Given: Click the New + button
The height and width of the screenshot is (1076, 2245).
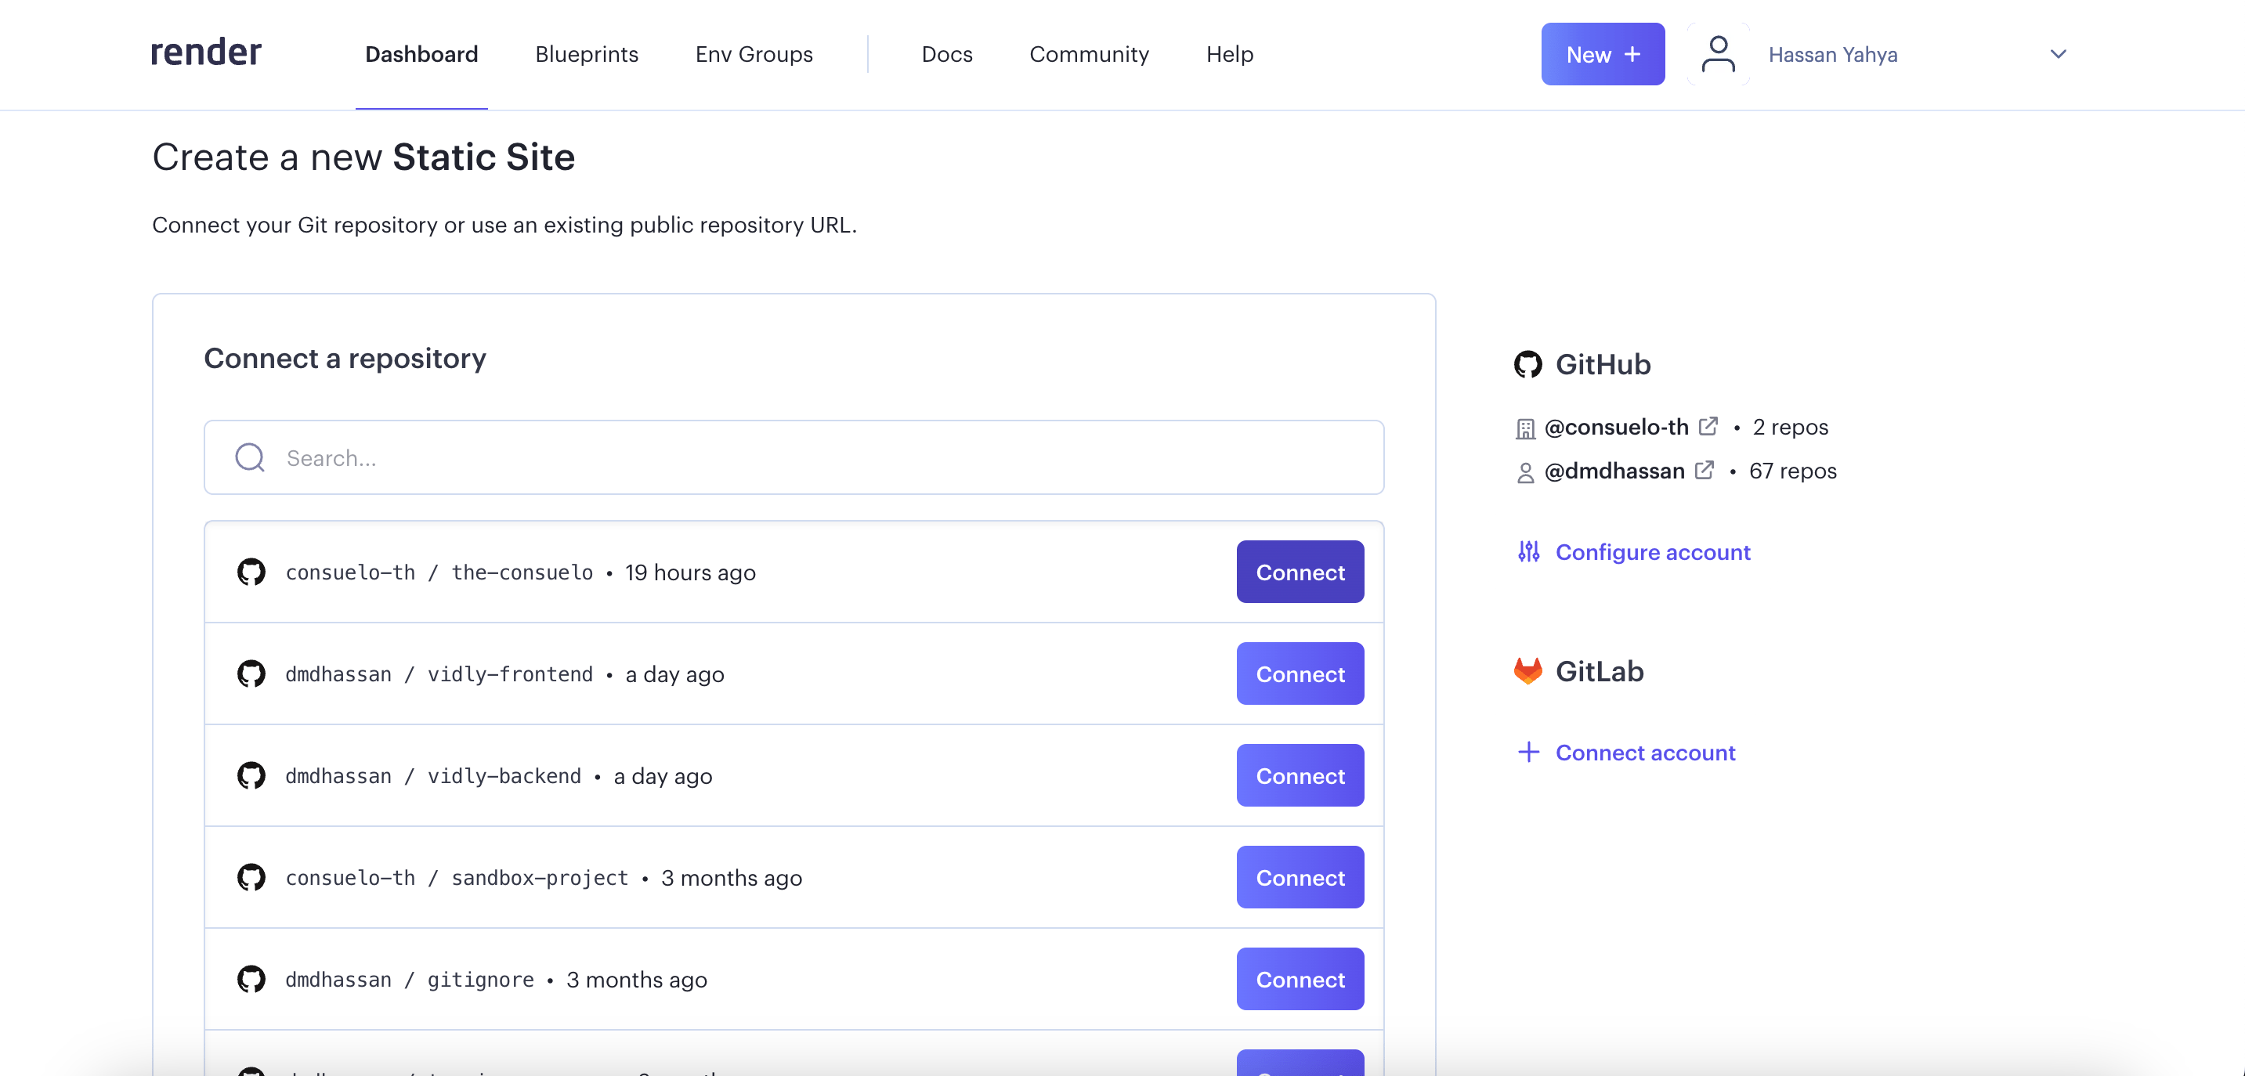Looking at the screenshot, I should coord(1603,54).
